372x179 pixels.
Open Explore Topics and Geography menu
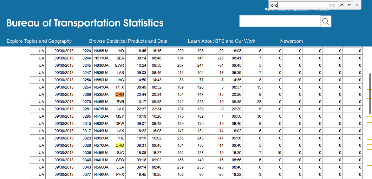(x=39, y=41)
